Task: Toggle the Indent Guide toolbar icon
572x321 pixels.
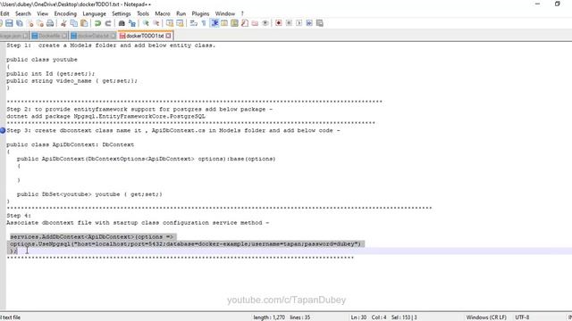Action: click(x=214, y=23)
